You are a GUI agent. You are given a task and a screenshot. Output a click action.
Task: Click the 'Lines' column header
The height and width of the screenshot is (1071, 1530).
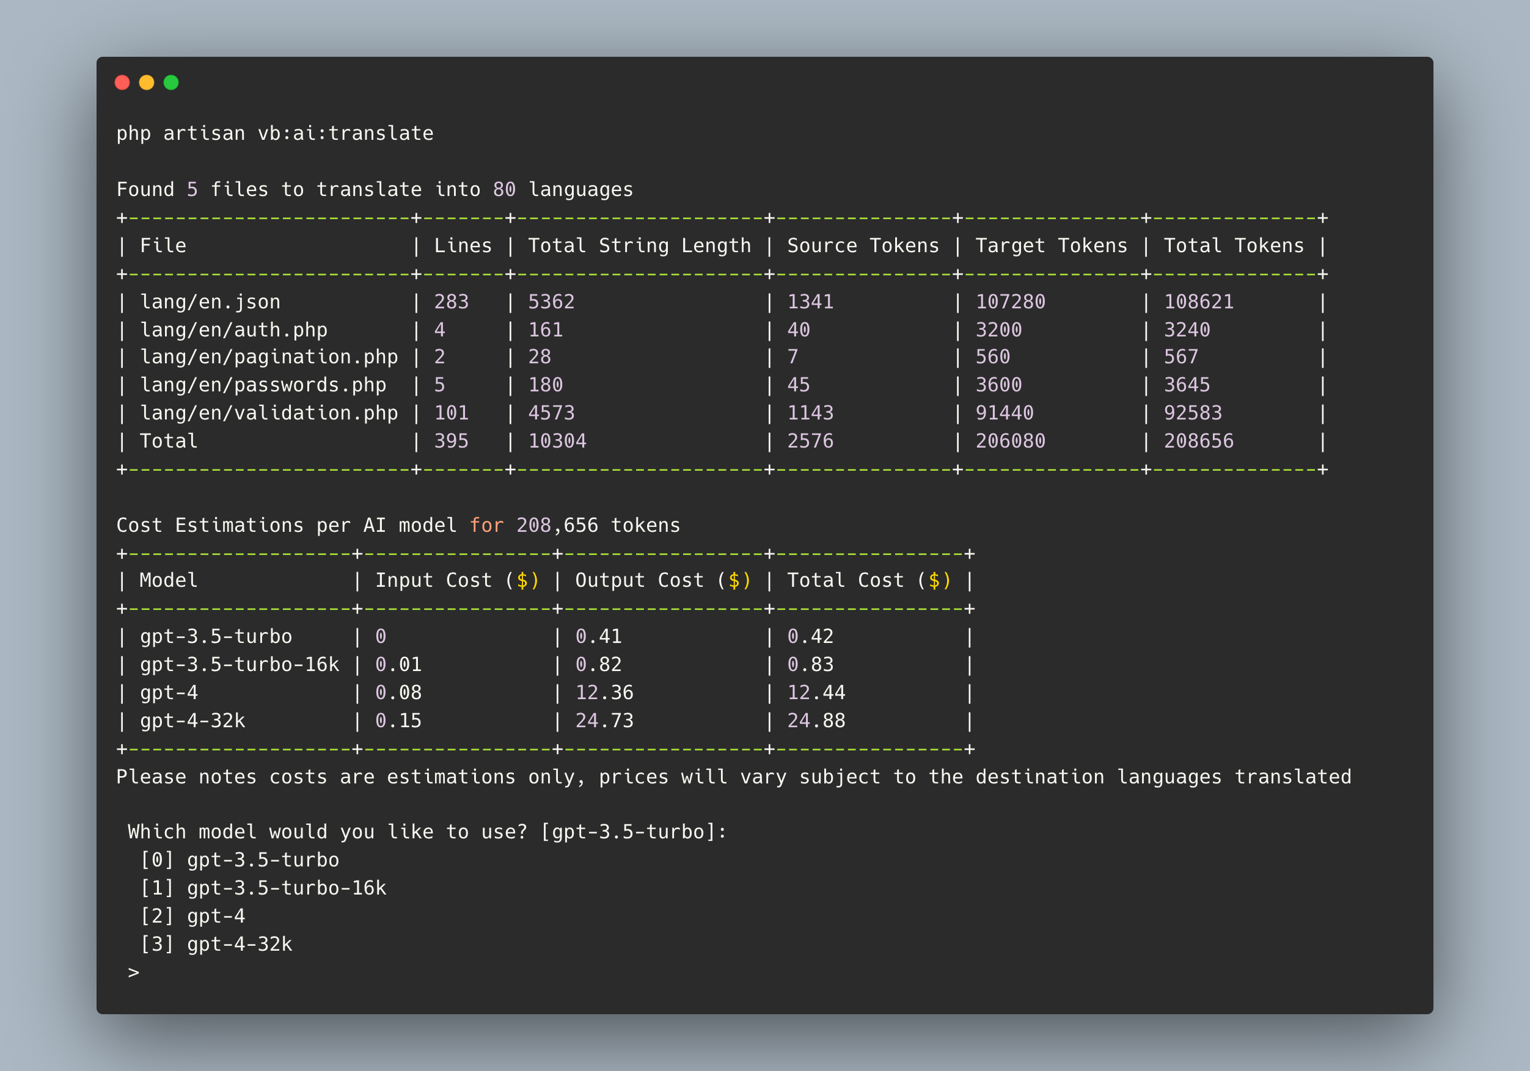[463, 246]
